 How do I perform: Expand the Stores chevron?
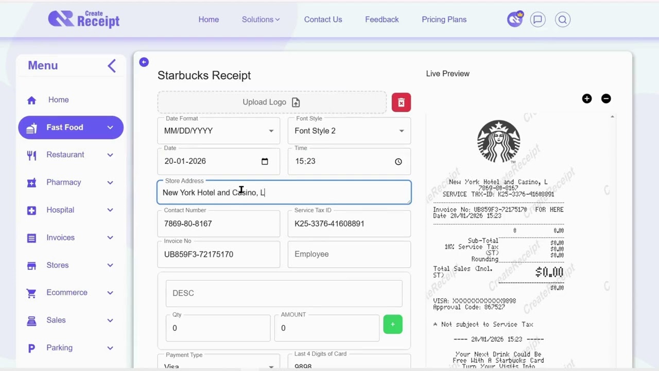(x=110, y=265)
